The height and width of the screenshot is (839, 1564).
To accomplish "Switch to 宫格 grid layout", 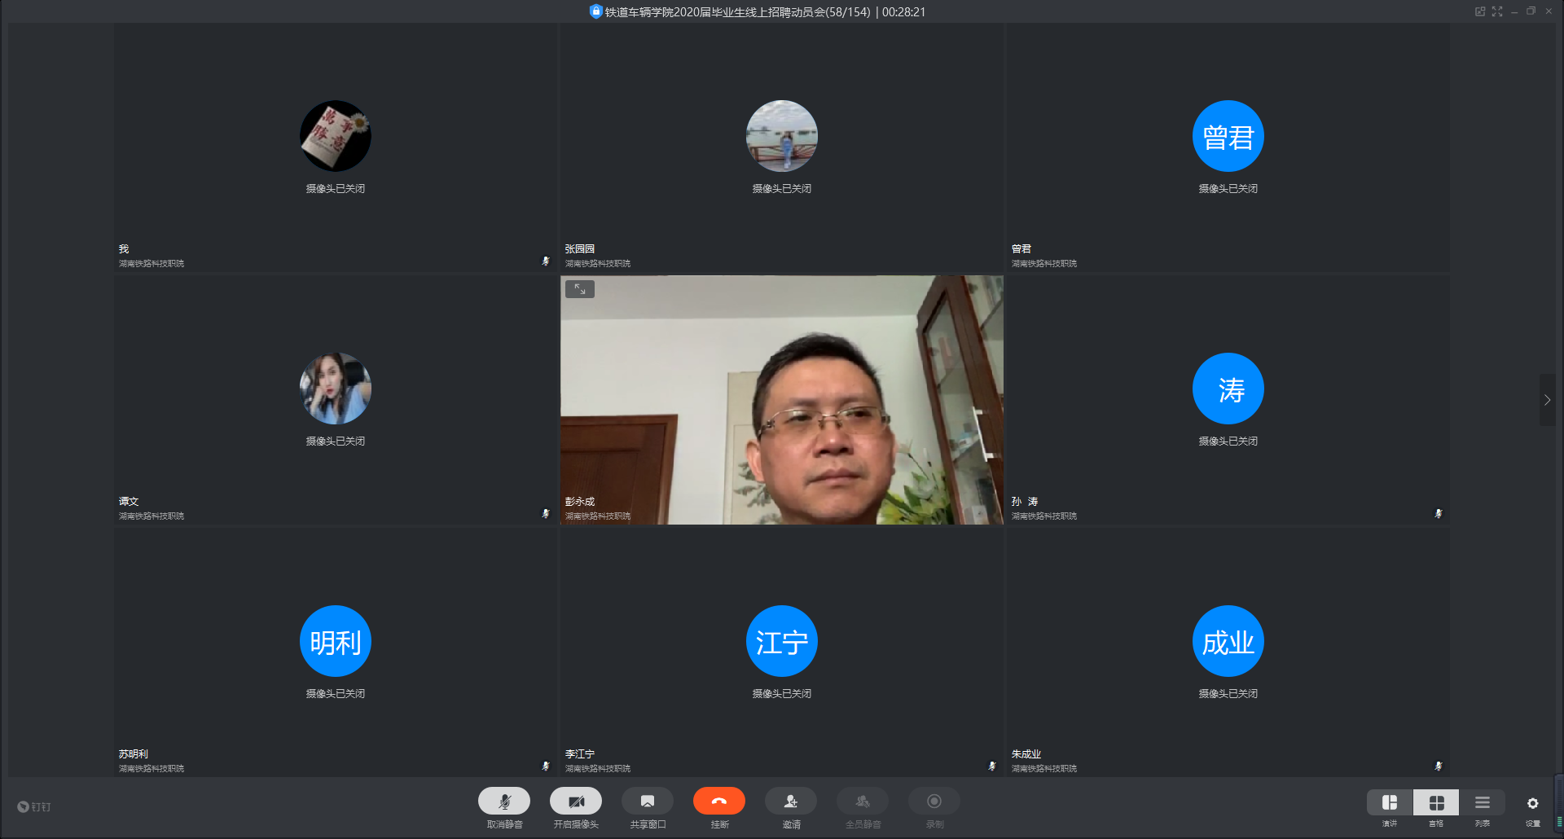I will (x=1436, y=803).
